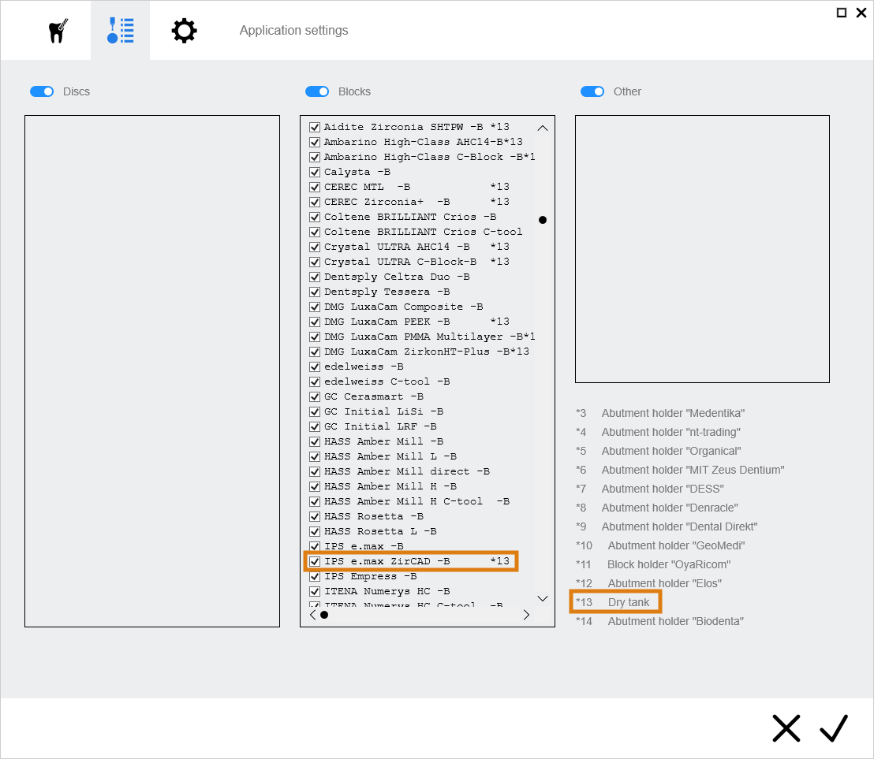The height and width of the screenshot is (759, 874).
Task: Uncheck HASS Amber Mill direct -B checkbox
Action: pos(315,471)
